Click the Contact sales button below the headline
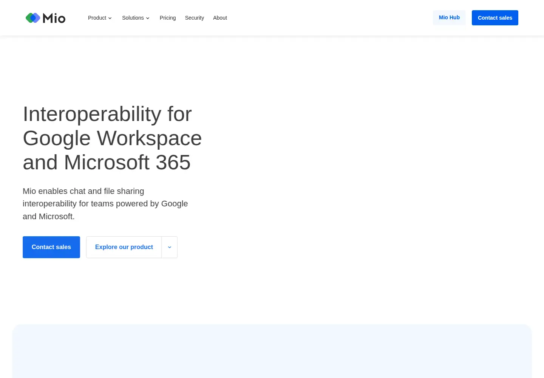Screen dimensions: 544x378 (x=51, y=247)
